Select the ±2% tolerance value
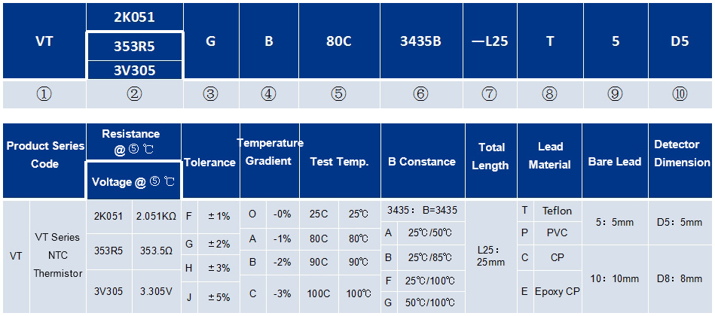 [219, 244]
